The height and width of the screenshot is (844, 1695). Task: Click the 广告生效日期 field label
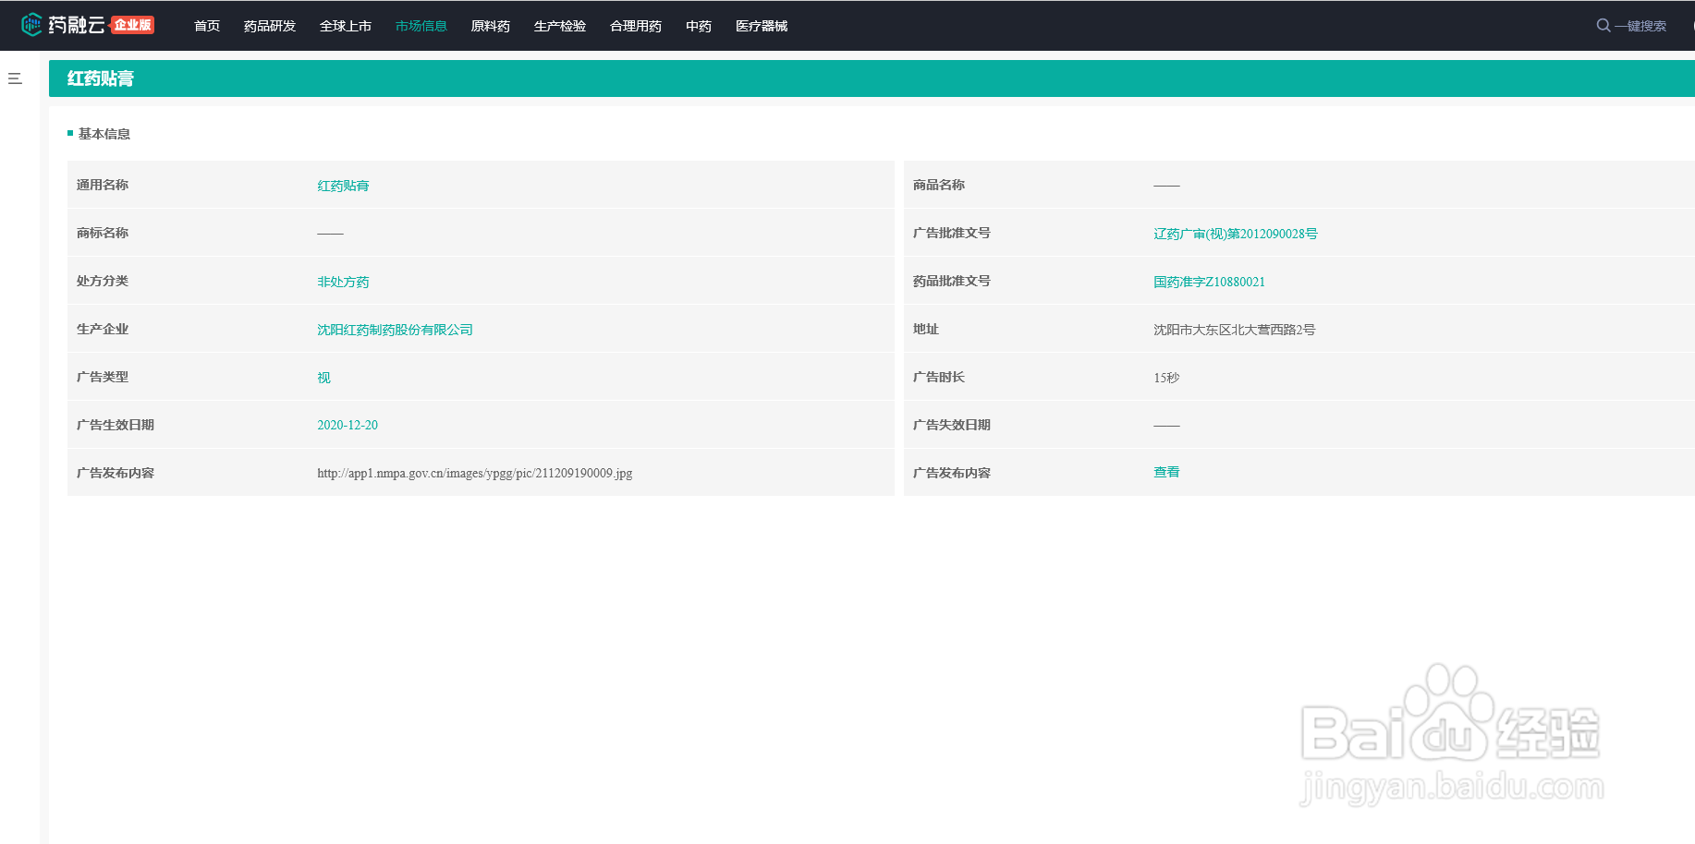point(116,425)
